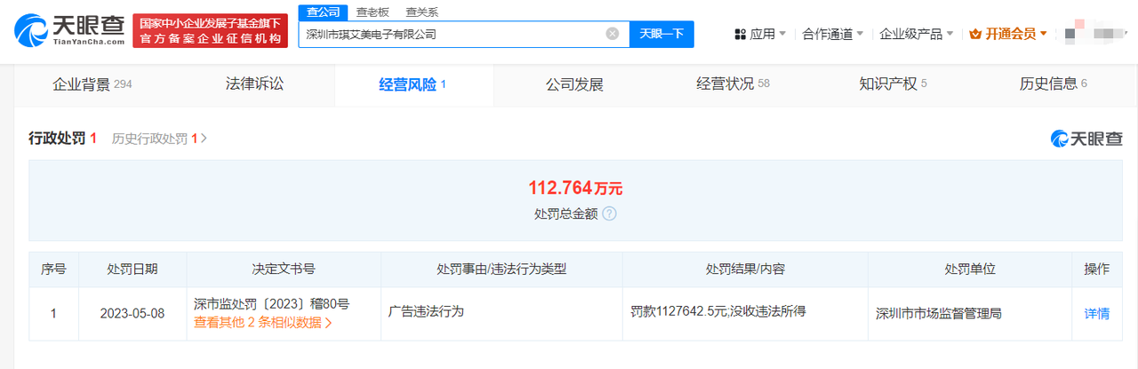Click the 天眼一下 search button
This screenshot has height=369, width=1138.
click(x=662, y=34)
